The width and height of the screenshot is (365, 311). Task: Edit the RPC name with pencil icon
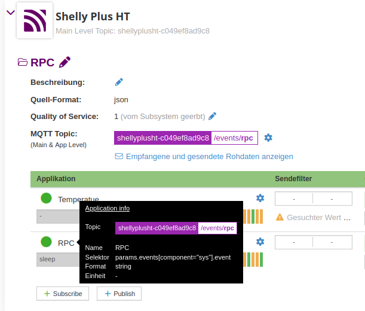[65, 62]
